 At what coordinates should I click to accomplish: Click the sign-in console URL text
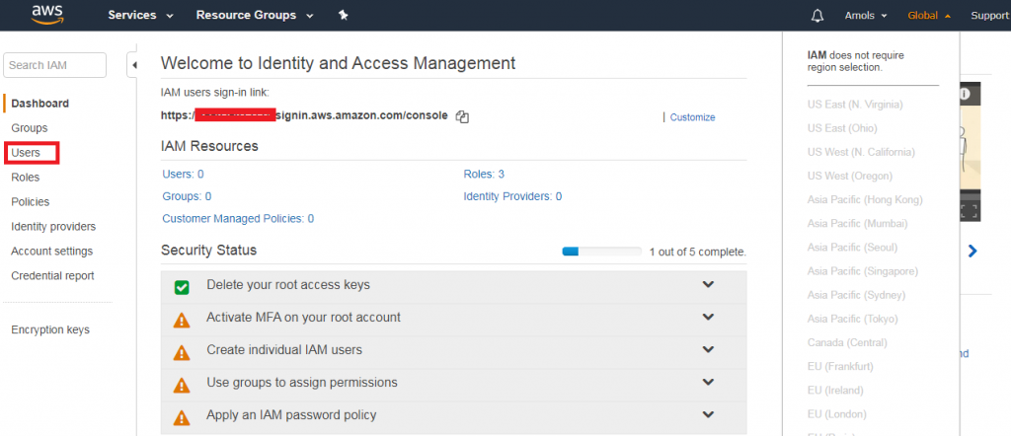coord(304,116)
